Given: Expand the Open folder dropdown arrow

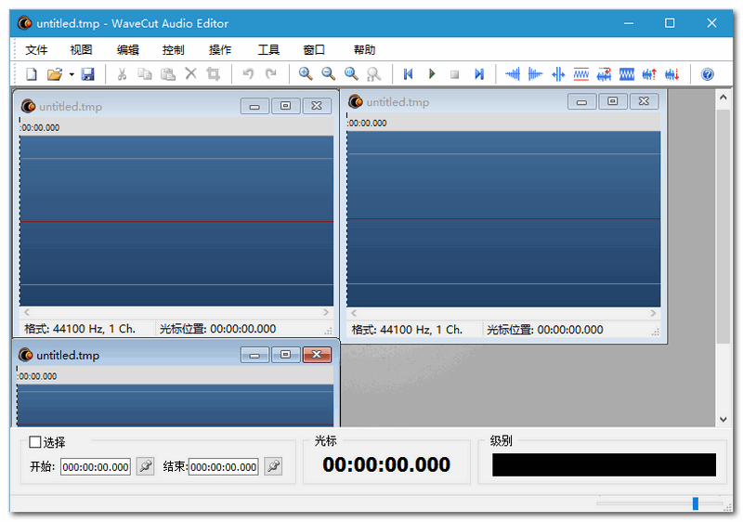Looking at the screenshot, I should point(71,74).
